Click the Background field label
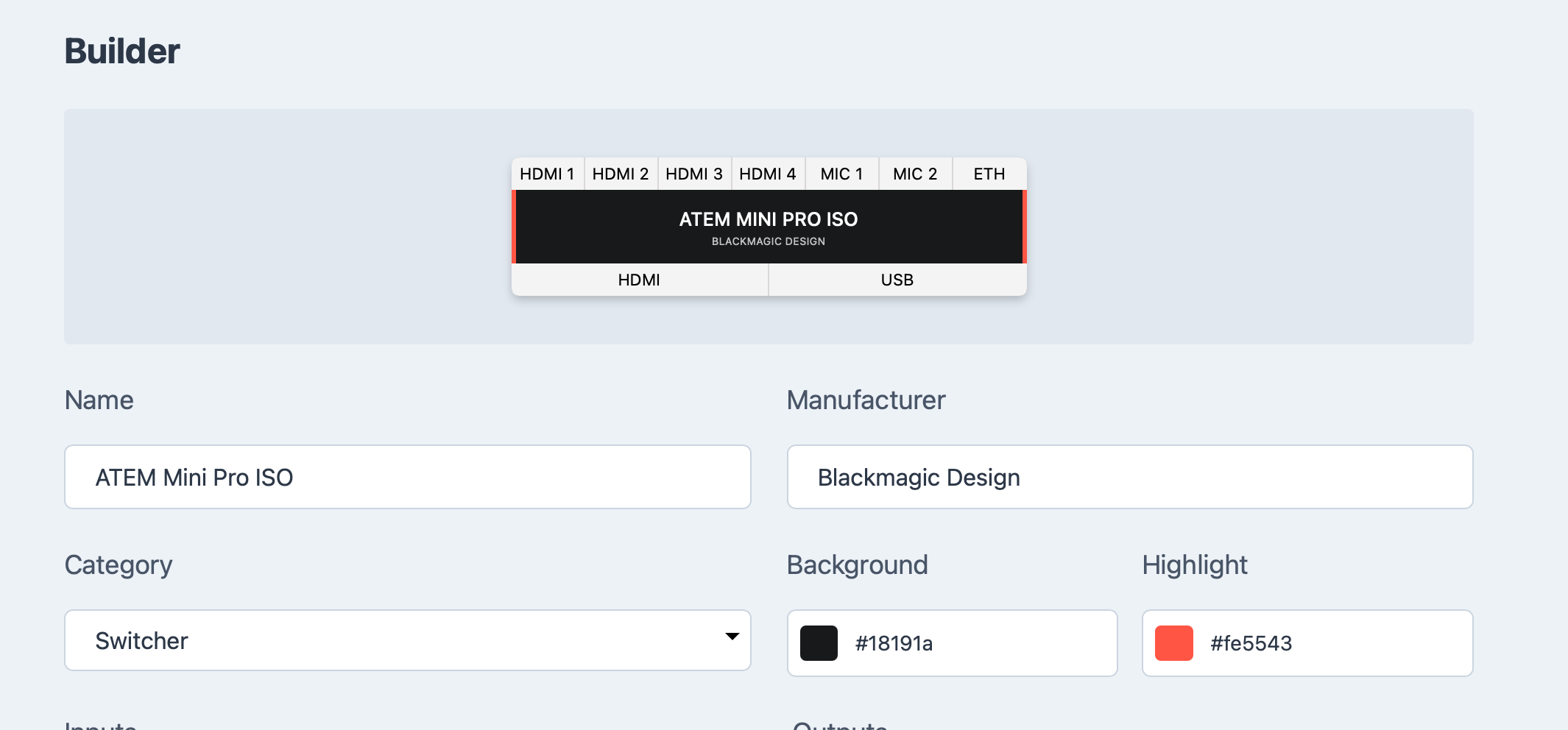Viewport: 1568px width, 730px height. tap(858, 565)
